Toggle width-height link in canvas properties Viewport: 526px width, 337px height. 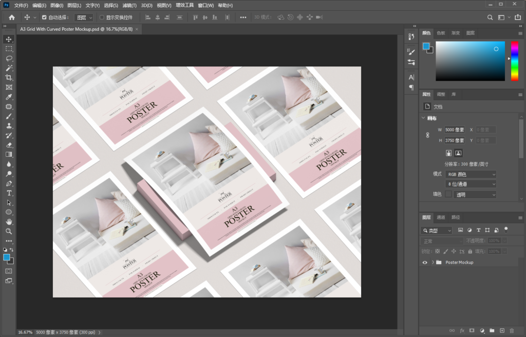pos(428,135)
